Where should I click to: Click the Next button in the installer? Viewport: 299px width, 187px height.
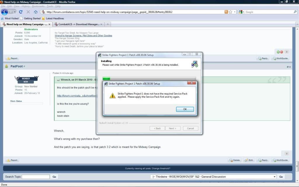[x=172, y=129]
